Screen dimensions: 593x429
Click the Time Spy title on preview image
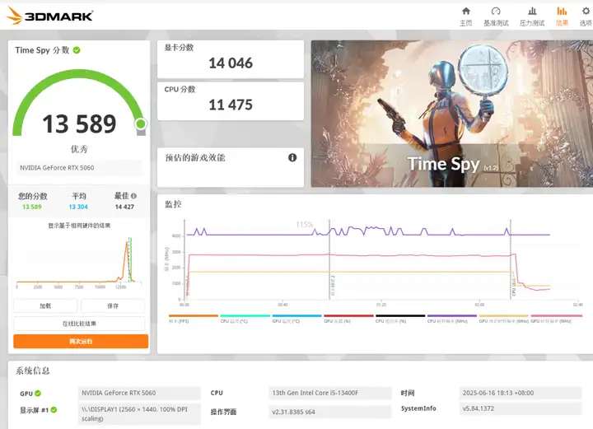tap(444, 164)
